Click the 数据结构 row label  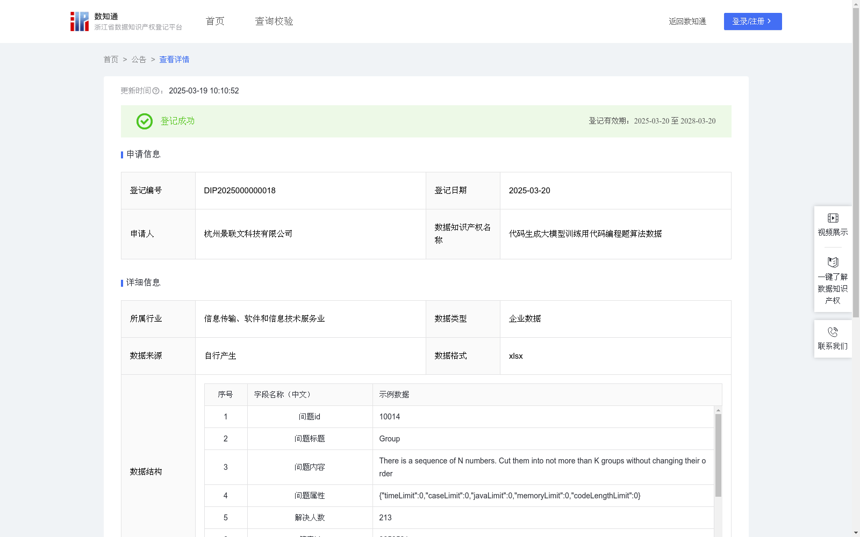(x=146, y=472)
